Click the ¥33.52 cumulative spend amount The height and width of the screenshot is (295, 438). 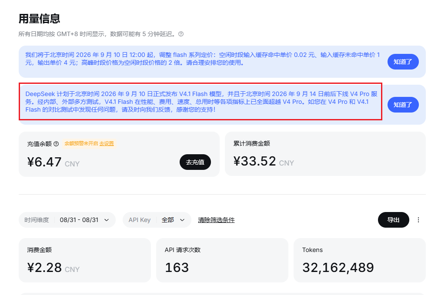(255, 161)
